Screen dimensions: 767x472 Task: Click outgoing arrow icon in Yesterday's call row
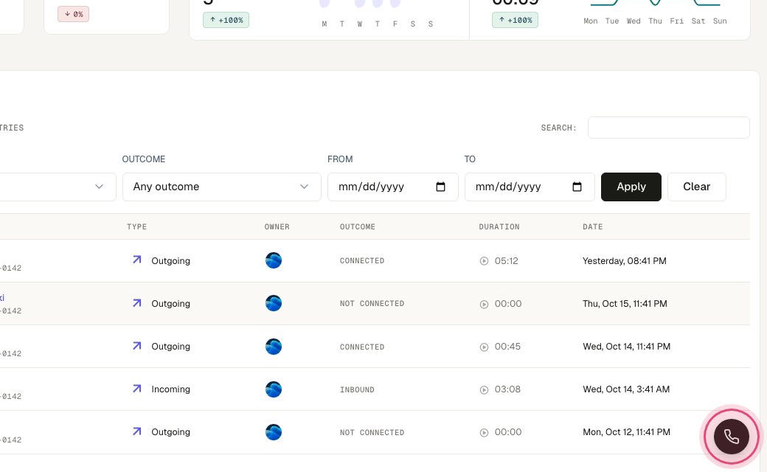click(137, 260)
